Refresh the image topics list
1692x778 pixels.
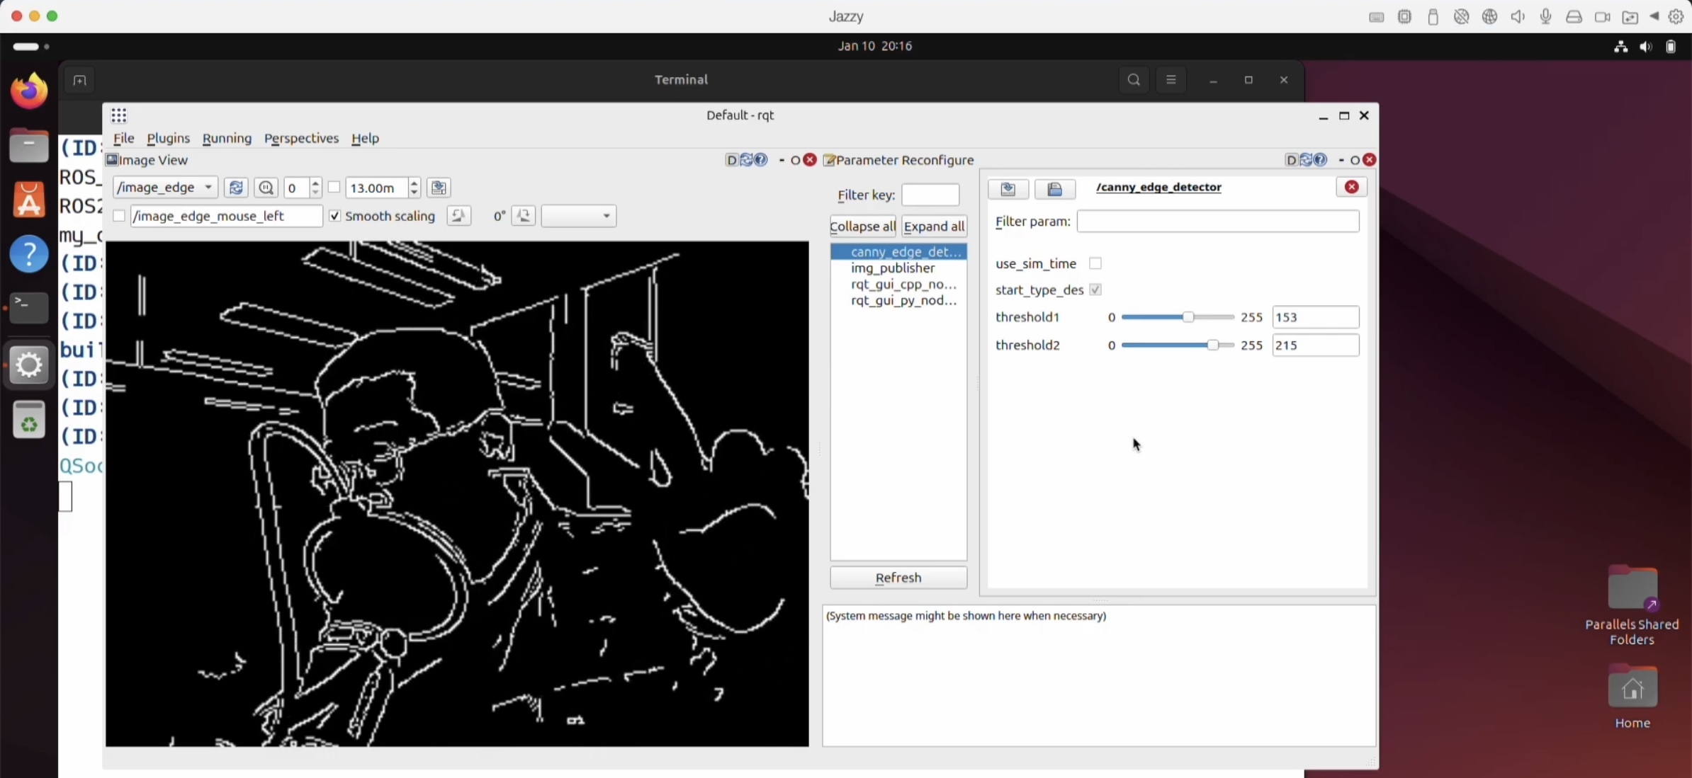tap(236, 188)
